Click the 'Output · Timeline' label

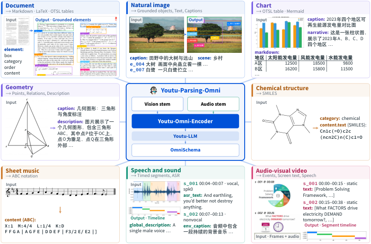point(148,218)
